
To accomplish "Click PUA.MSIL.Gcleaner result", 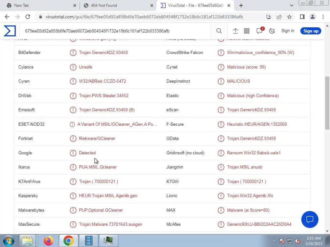I will click(x=98, y=167).
